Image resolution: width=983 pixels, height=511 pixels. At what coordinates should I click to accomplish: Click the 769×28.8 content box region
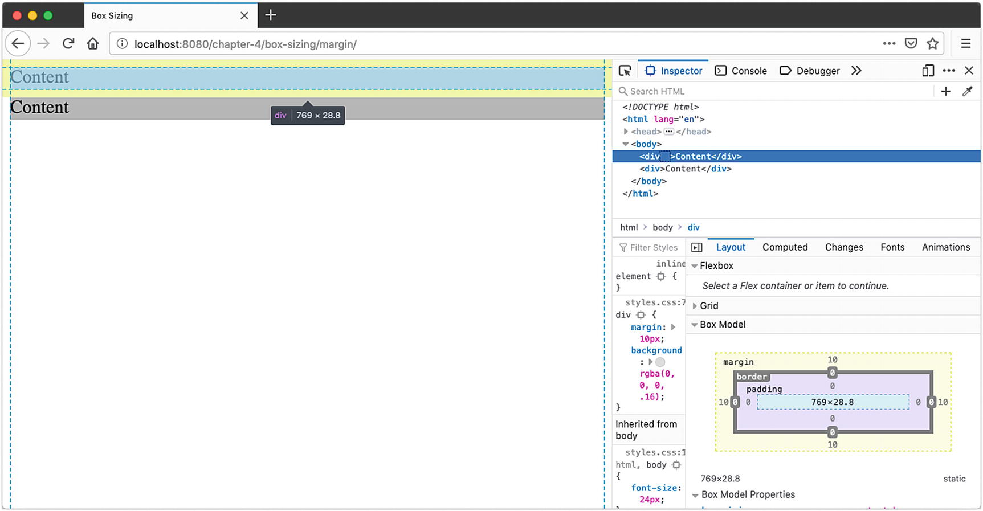point(833,402)
